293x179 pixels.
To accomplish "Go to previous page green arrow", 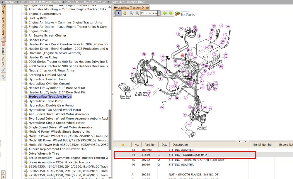I will pos(165,13).
